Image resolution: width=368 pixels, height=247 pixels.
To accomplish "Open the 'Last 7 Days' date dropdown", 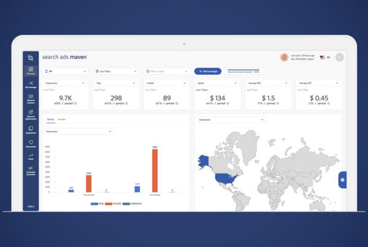I will (x=116, y=71).
